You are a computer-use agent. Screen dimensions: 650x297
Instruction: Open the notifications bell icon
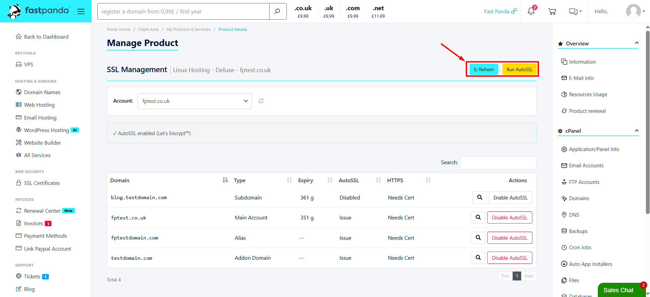[x=531, y=12]
